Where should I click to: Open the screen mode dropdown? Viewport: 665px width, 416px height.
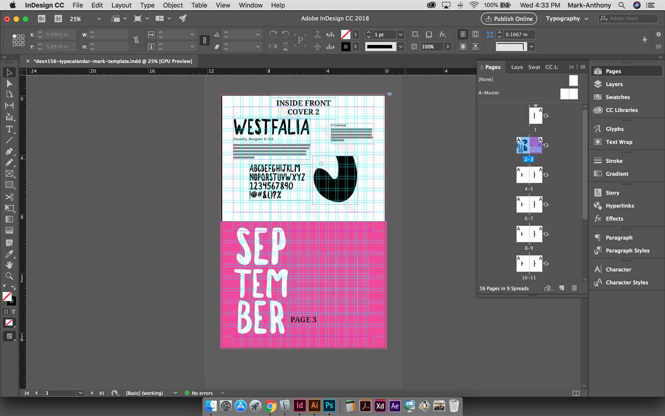141,18
